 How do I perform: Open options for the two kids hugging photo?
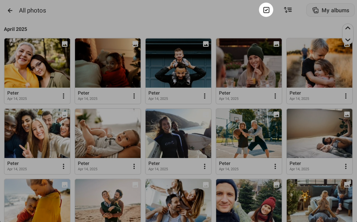pyautogui.click(x=346, y=96)
